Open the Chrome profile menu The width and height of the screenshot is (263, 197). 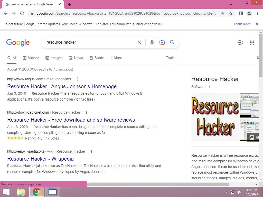(249, 13)
